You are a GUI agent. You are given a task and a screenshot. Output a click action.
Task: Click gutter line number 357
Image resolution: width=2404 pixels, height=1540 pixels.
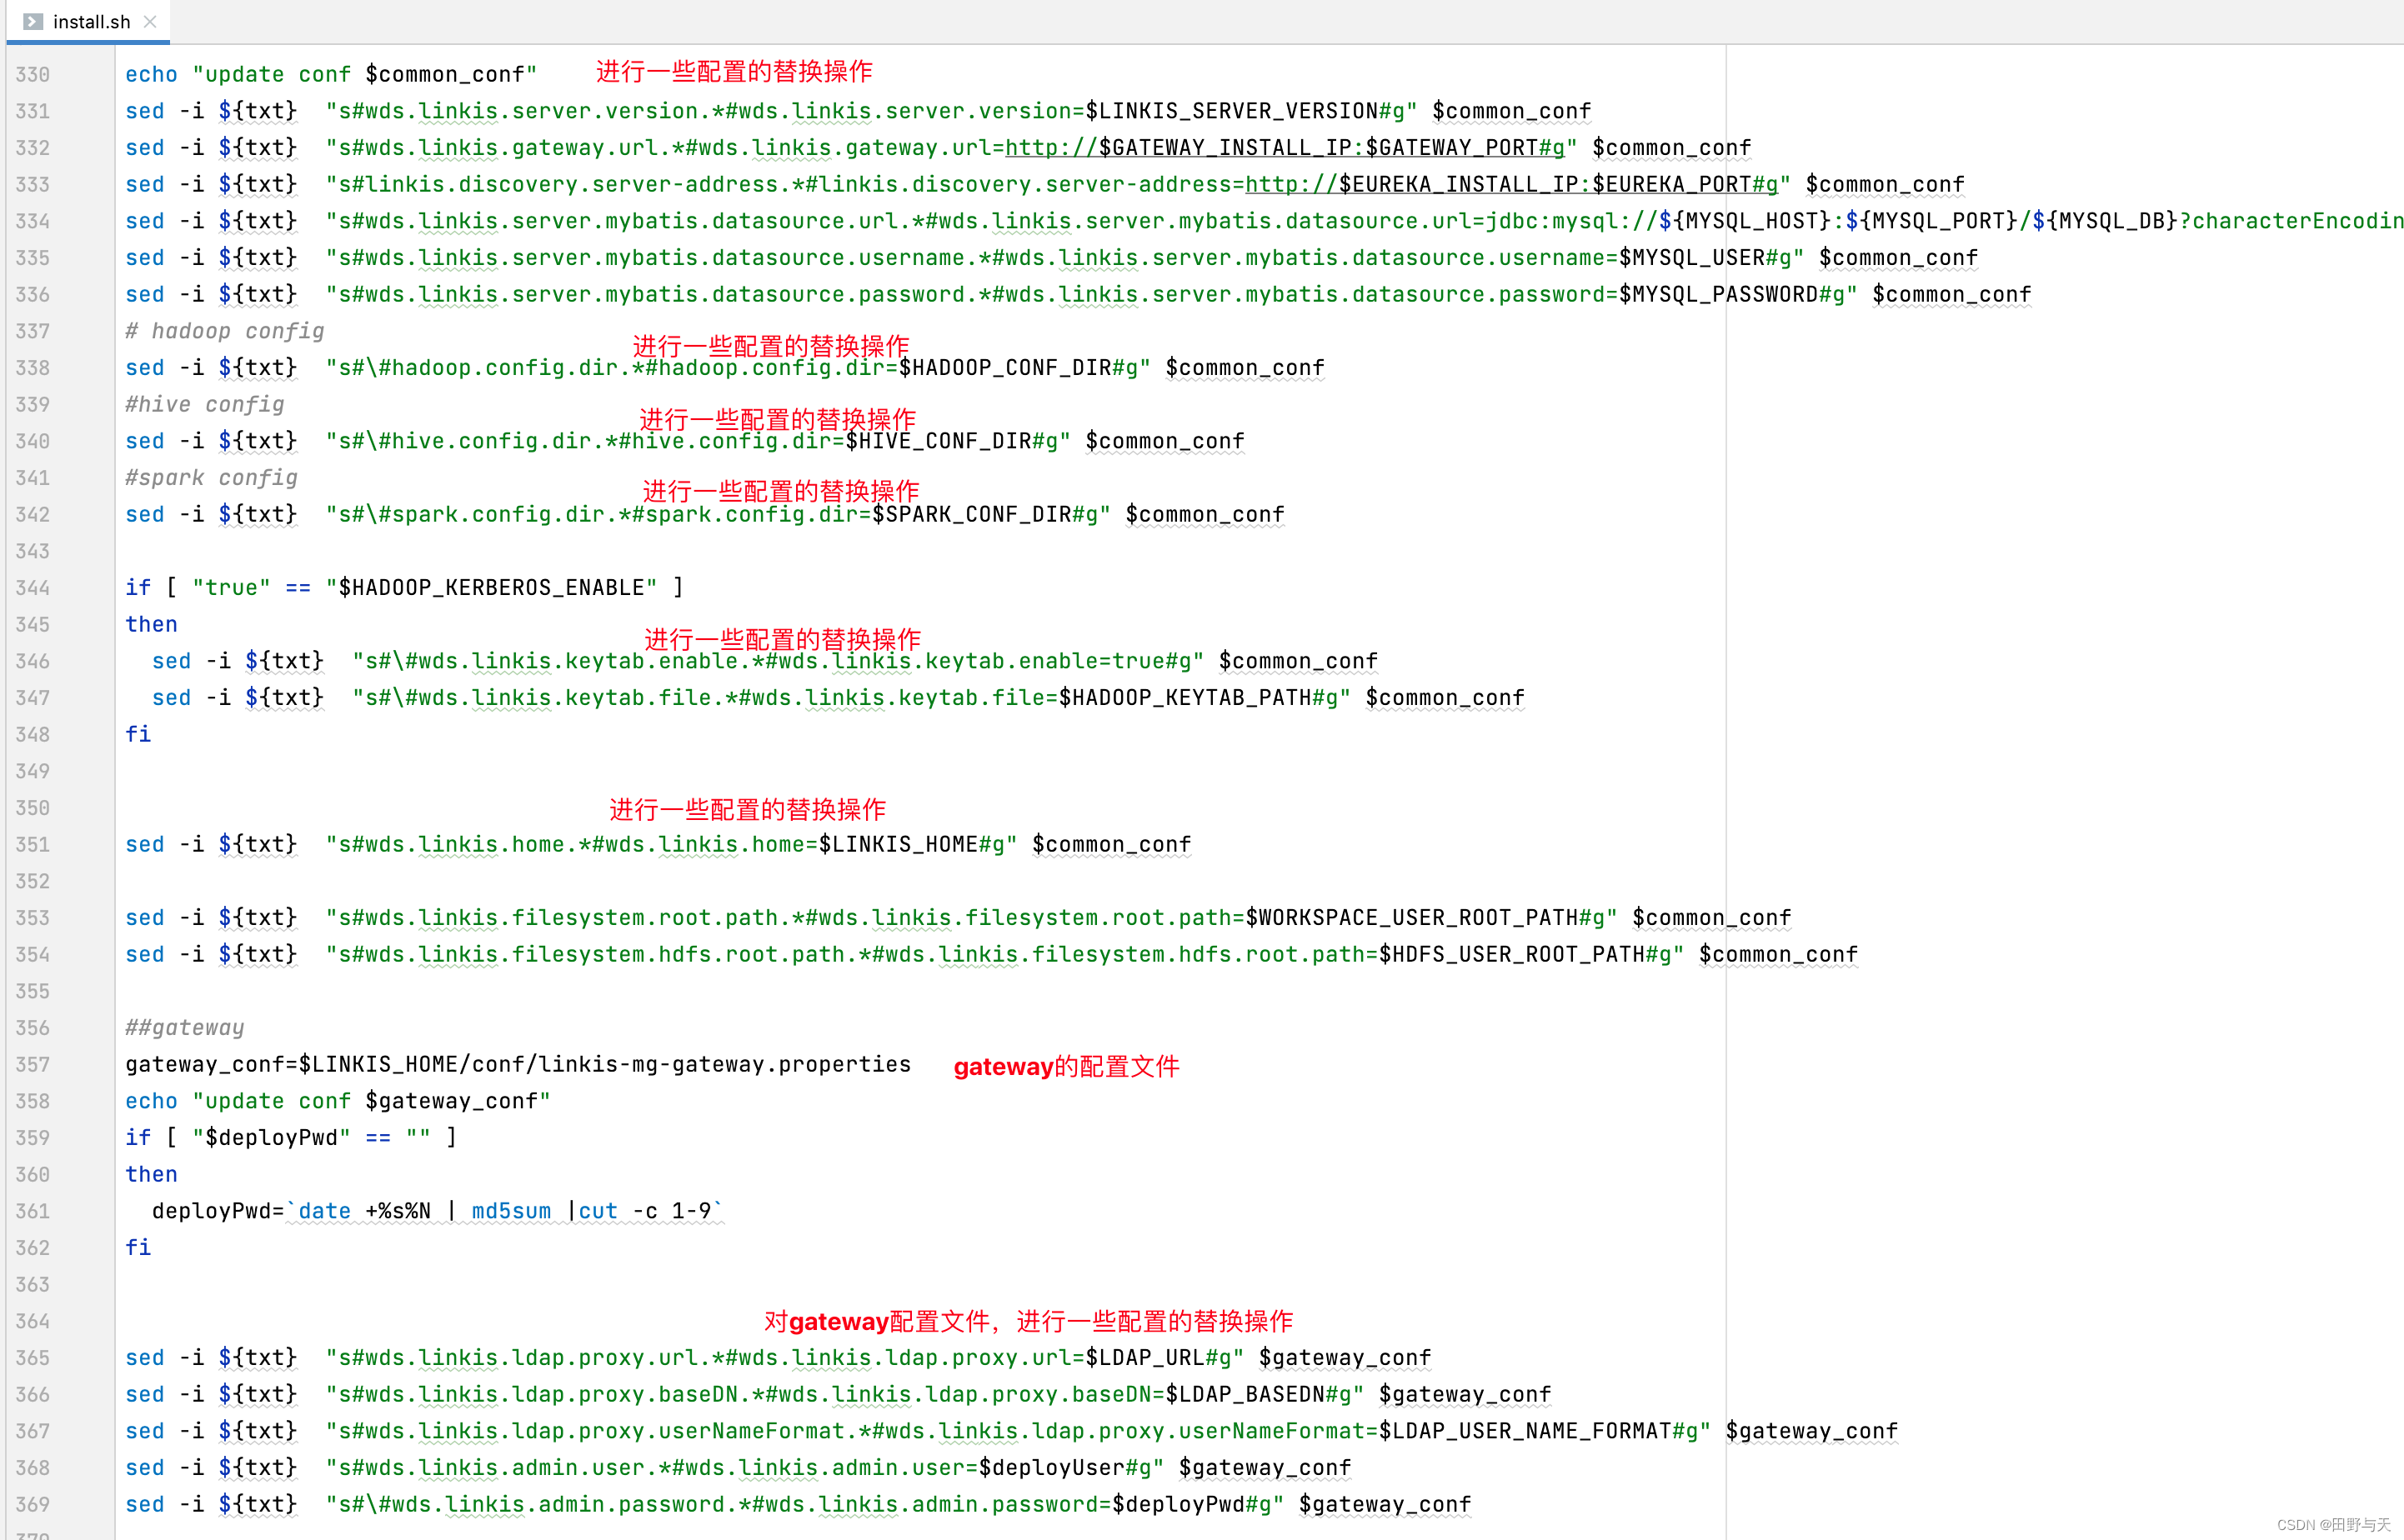(x=33, y=1065)
